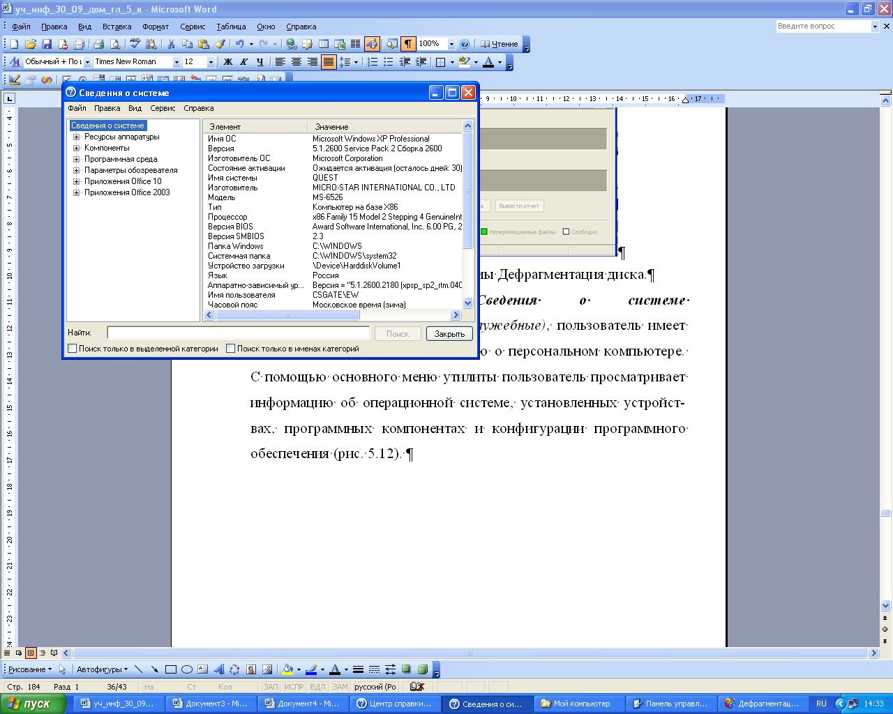Expand the Параметры обозревателя tree node
Screen dimensions: 893x714
point(77,170)
